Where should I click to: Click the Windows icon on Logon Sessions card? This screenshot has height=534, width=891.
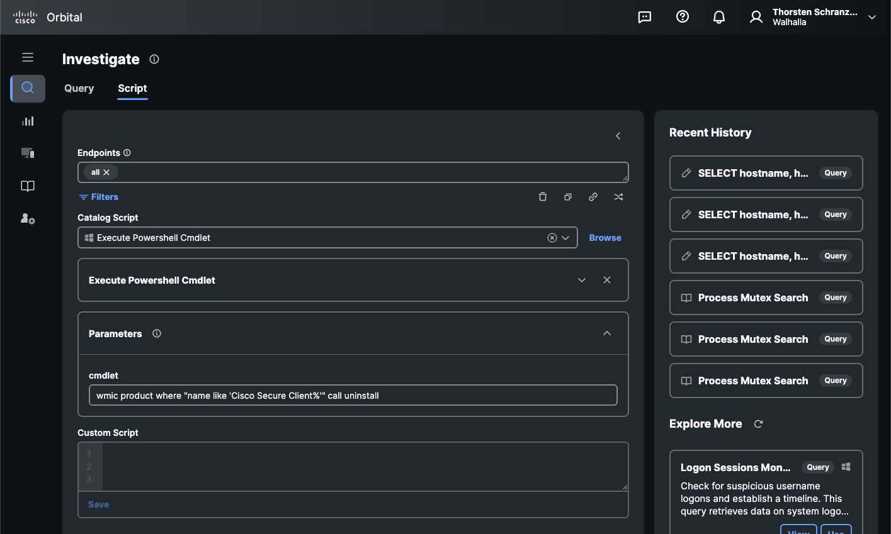click(846, 467)
